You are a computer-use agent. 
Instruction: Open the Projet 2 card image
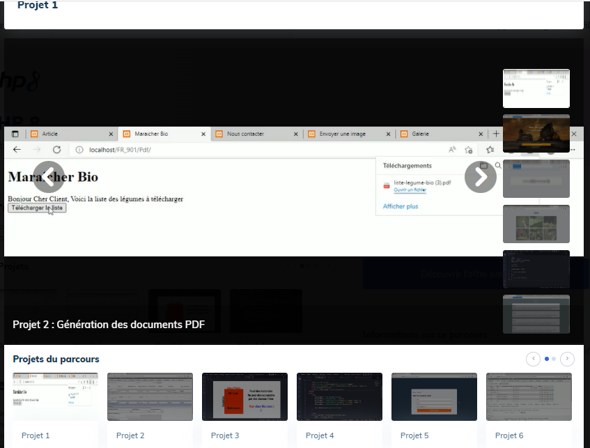click(150, 397)
